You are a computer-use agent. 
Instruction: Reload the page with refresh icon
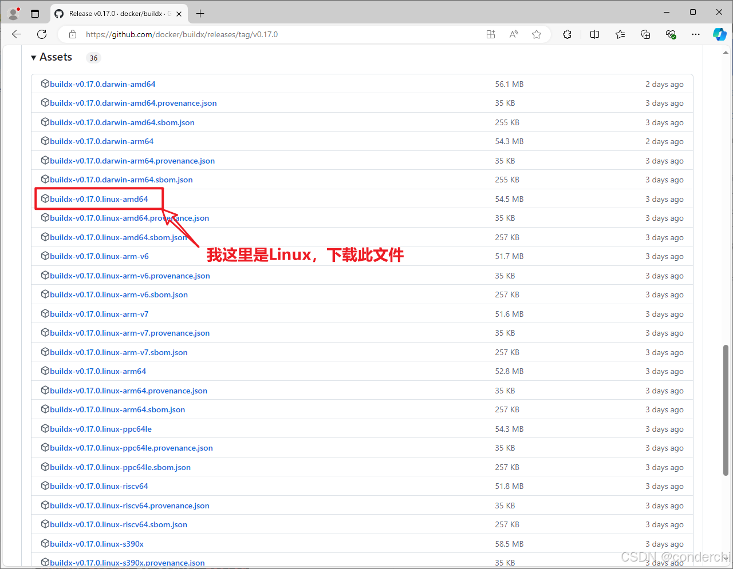(x=42, y=34)
